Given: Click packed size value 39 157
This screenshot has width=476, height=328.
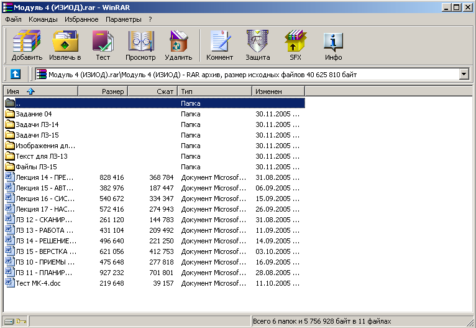Looking at the screenshot, I should pos(163,283).
